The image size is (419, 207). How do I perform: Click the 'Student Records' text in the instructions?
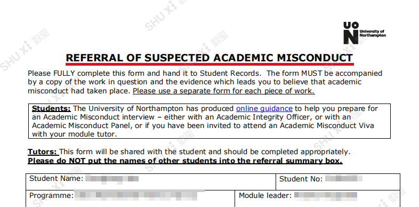point(230,73)
